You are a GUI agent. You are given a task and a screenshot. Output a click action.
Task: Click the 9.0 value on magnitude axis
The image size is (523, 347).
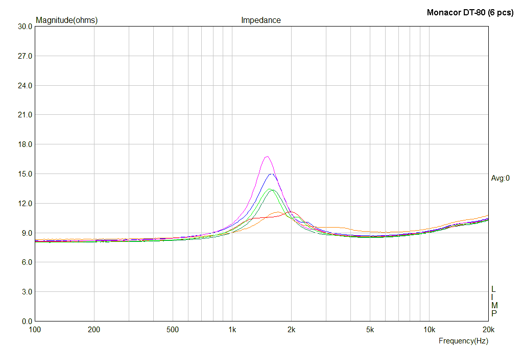[x=27, y=233]
